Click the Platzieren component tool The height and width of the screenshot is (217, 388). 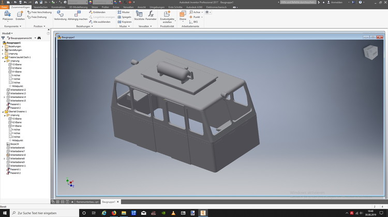tap(7, 15)
